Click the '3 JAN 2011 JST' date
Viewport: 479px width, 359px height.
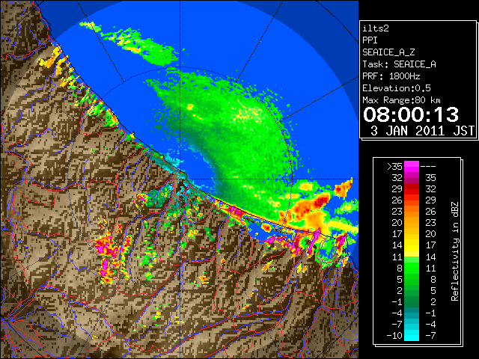pos(422,131)
